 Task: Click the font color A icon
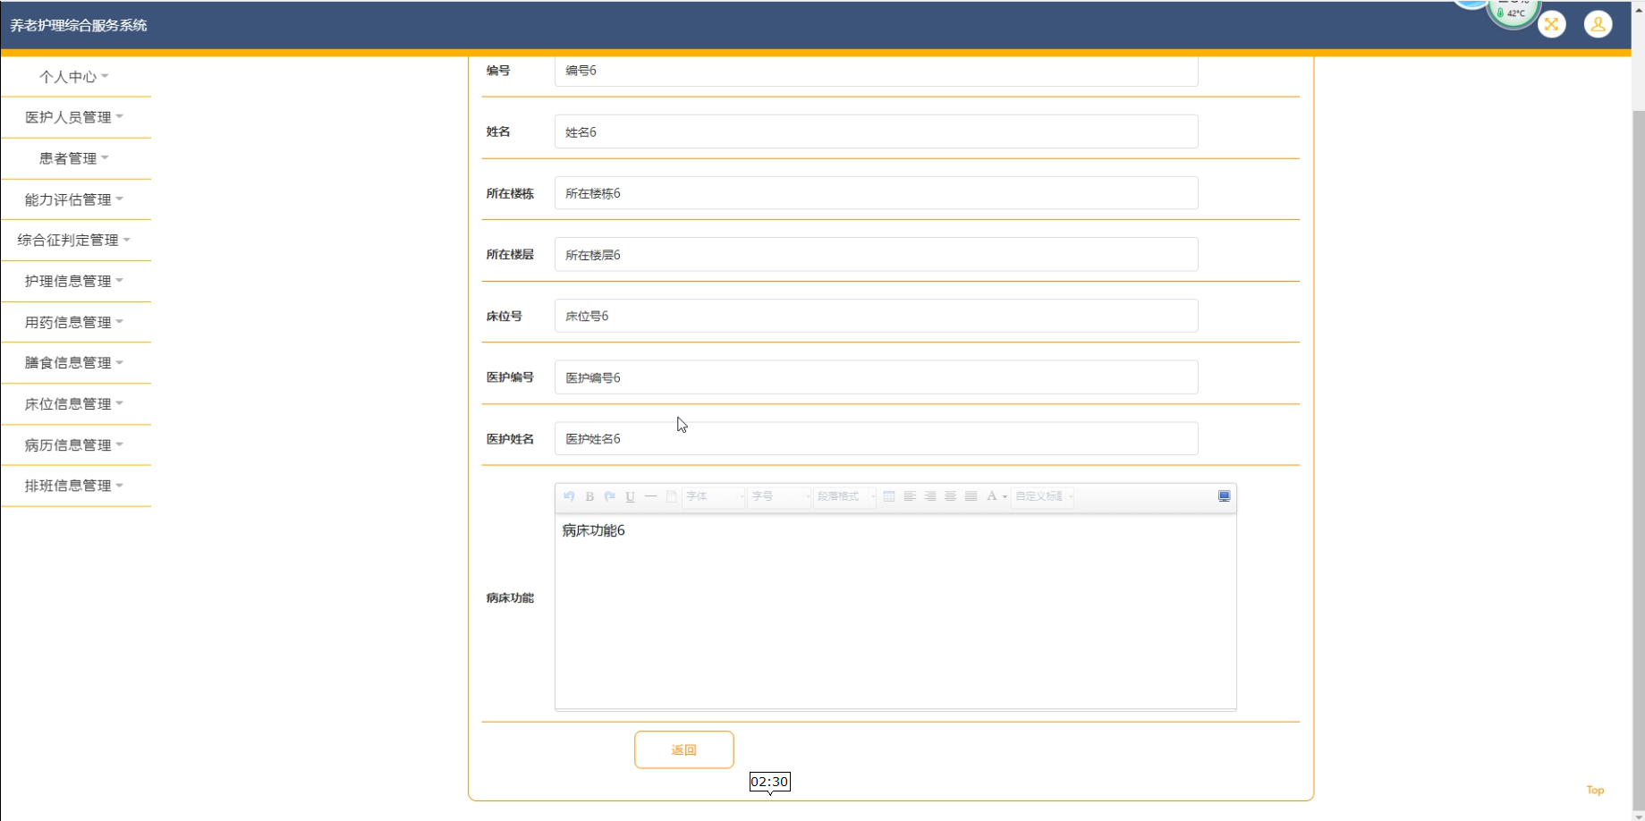[991, 496]
